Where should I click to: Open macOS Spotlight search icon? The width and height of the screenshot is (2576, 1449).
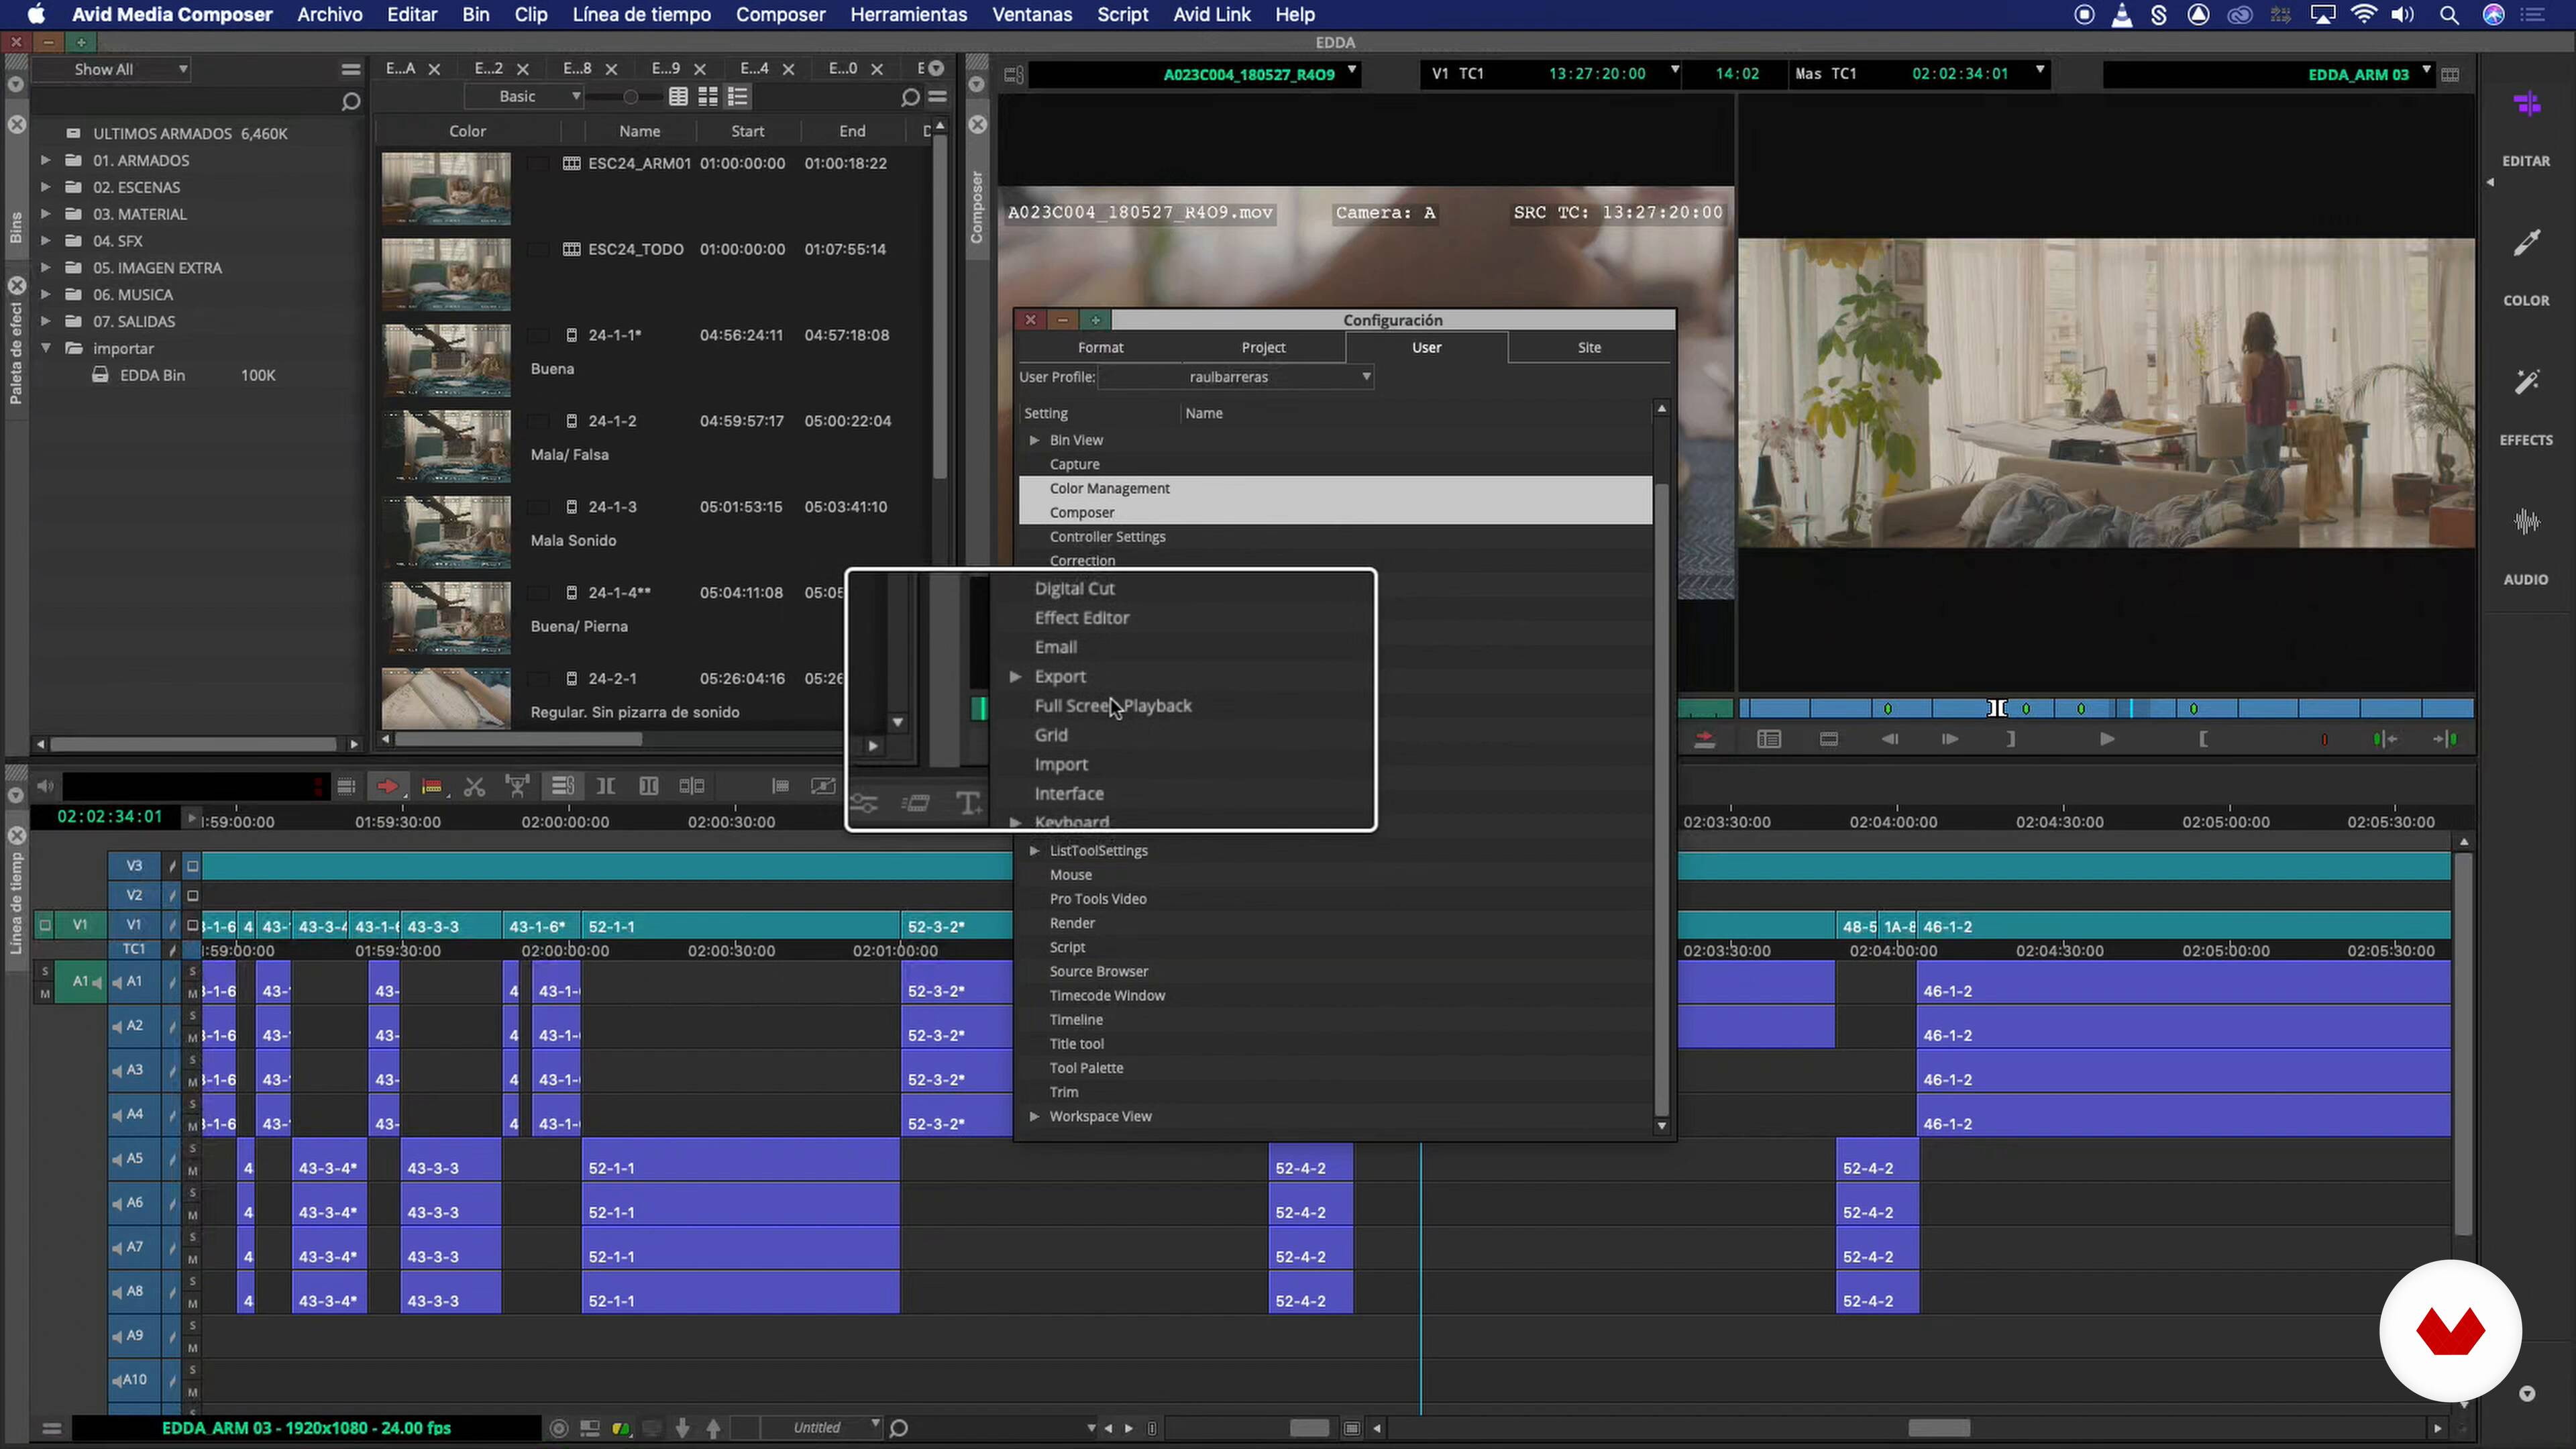[x=2449, y=15]
